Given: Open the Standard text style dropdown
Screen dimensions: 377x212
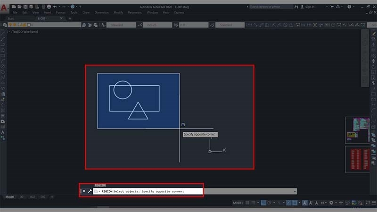Looking at the screenshot, I should click(x=121, y=25).
